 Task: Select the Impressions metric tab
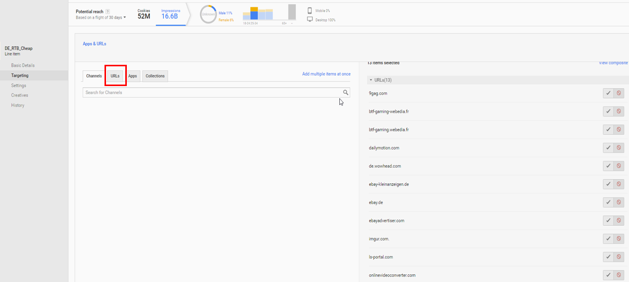click(x=170, y=14)
